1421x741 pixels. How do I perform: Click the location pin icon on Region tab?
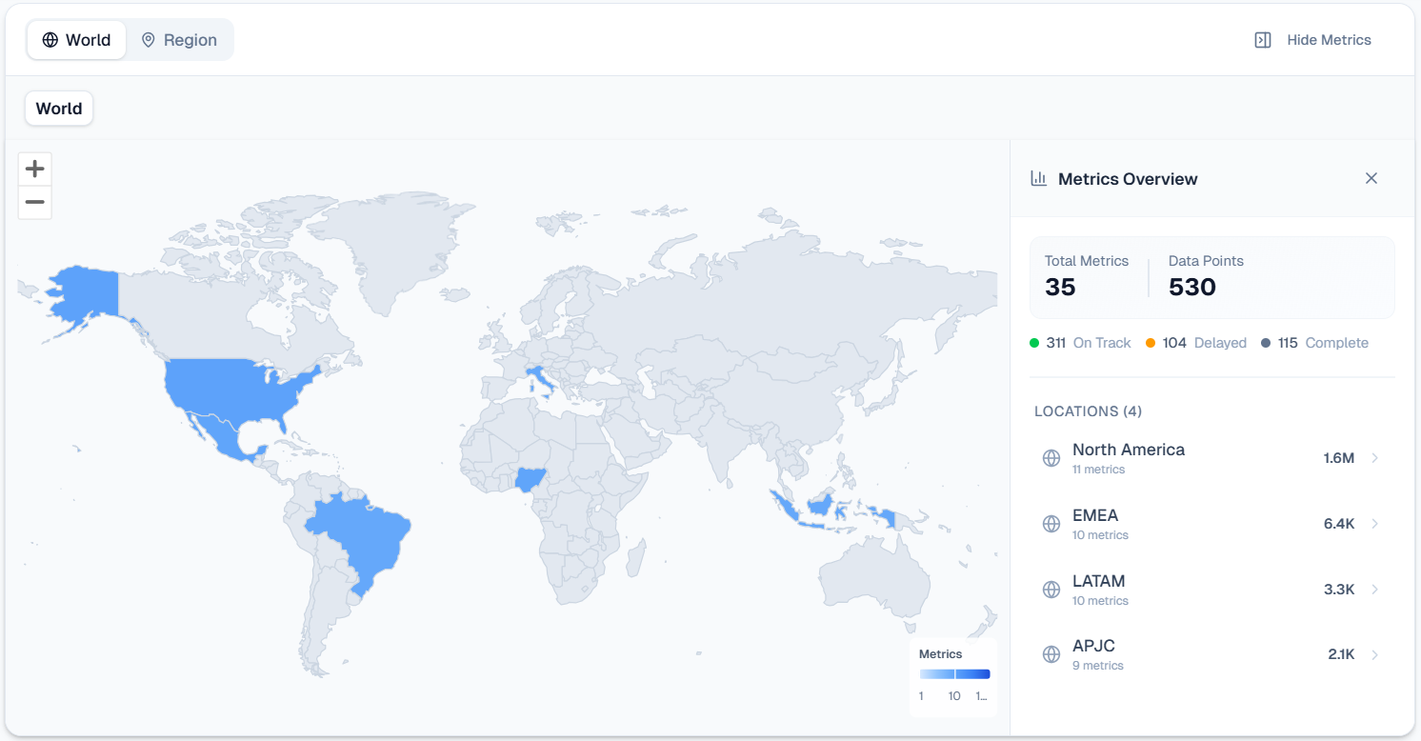(148, 39)
